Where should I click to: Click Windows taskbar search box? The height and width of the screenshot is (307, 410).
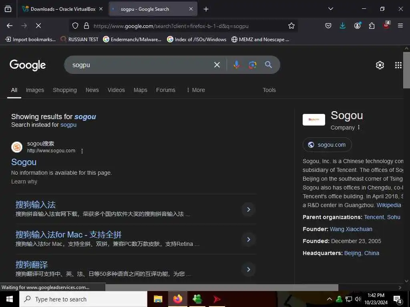(x=83, y=299)
